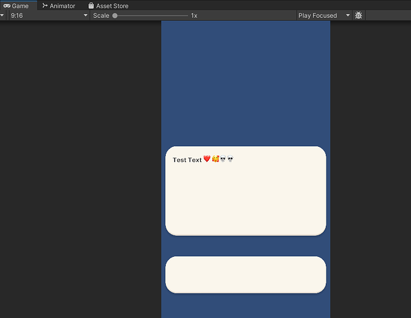Click the red heart emoji in text
Screen dimensions: 411x318
pyautogui.click(x=207, y=159)
